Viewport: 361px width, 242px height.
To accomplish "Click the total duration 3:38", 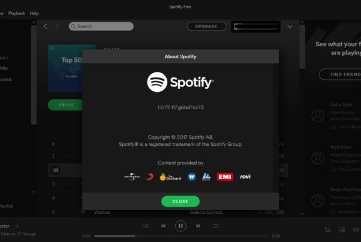I will (x=276, y=236).
